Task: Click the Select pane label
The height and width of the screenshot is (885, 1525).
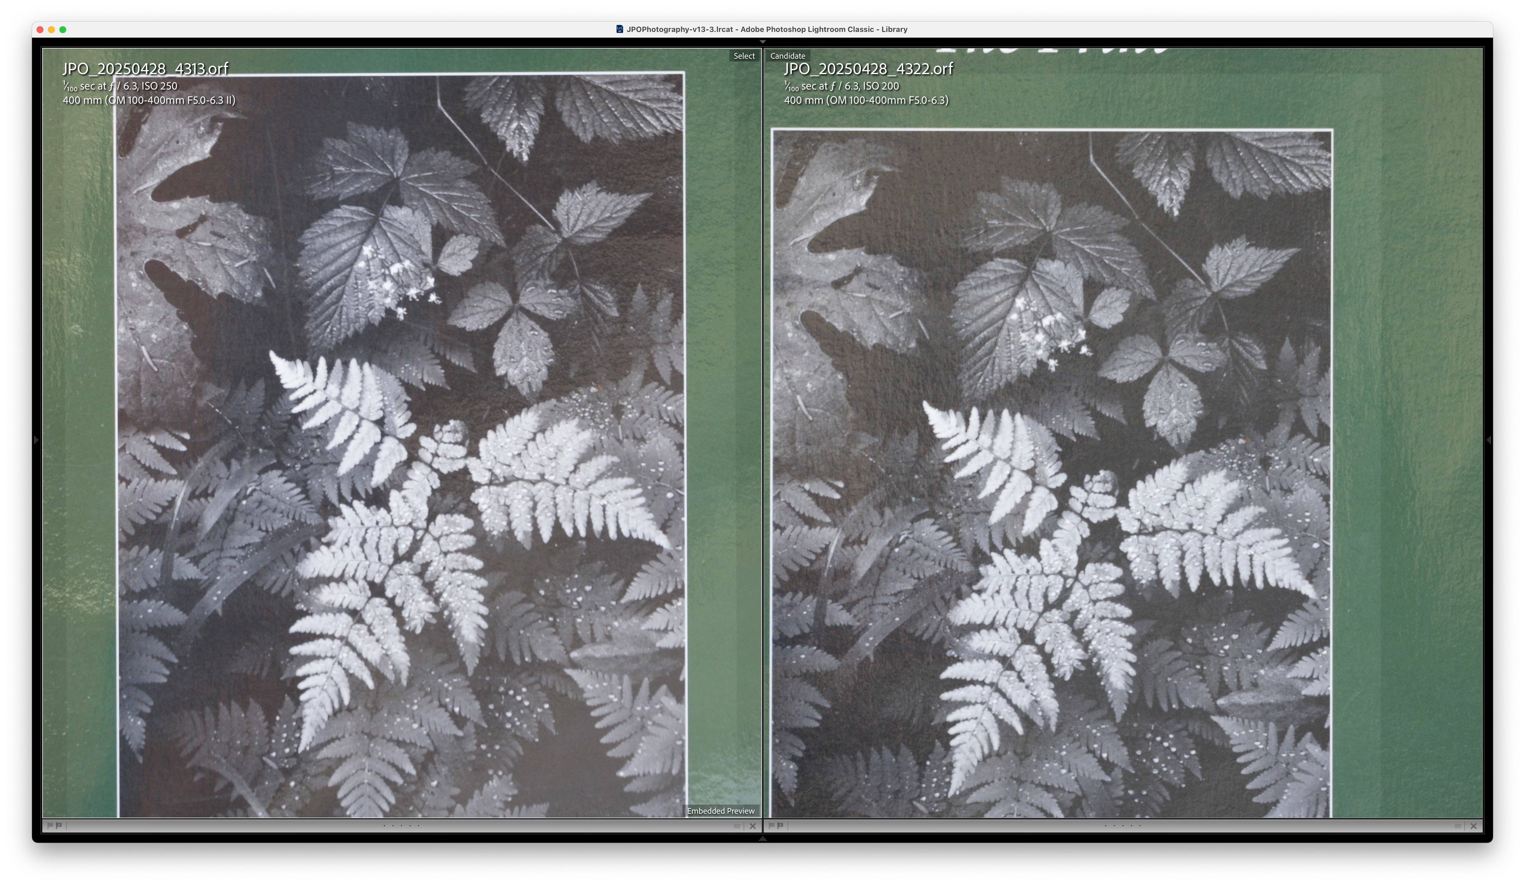Action: (x=744, y=56)
